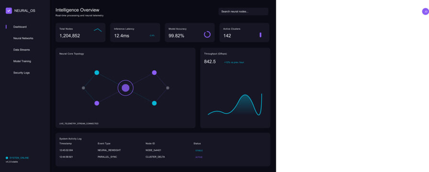Select the Total Nodes value 1,204,852
This screenshot has height=172, width=429.
tap(69, 36)
